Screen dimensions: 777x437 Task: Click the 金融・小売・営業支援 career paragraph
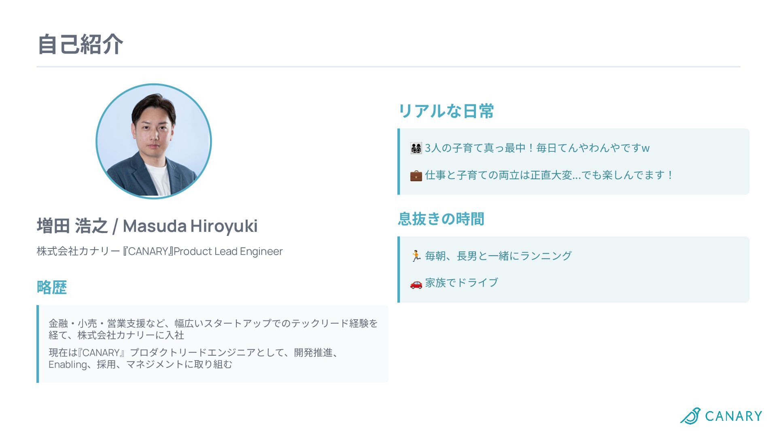[213, 329]
